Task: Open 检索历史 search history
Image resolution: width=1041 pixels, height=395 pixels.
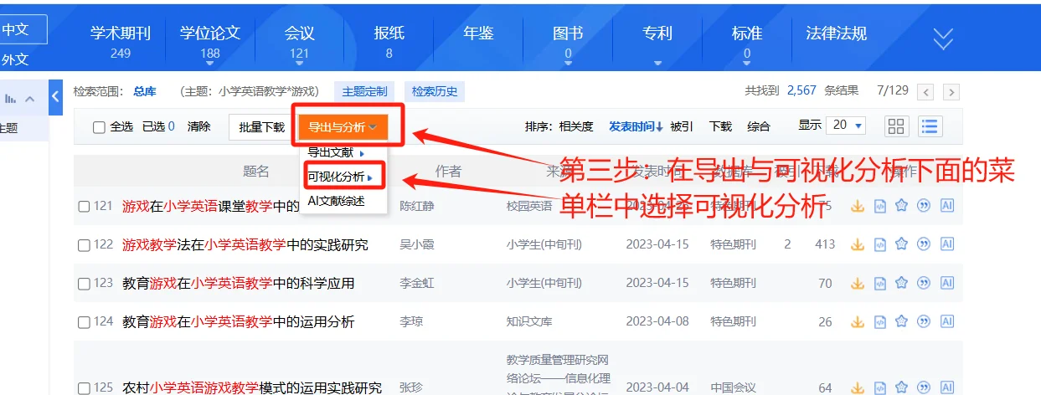Action: [435, 91]
